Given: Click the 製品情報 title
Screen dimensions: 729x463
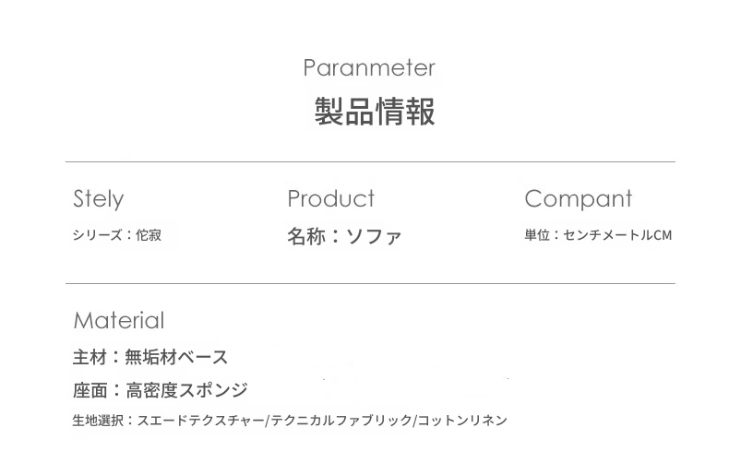Looking at the screenshot, I should coord(374,113).
